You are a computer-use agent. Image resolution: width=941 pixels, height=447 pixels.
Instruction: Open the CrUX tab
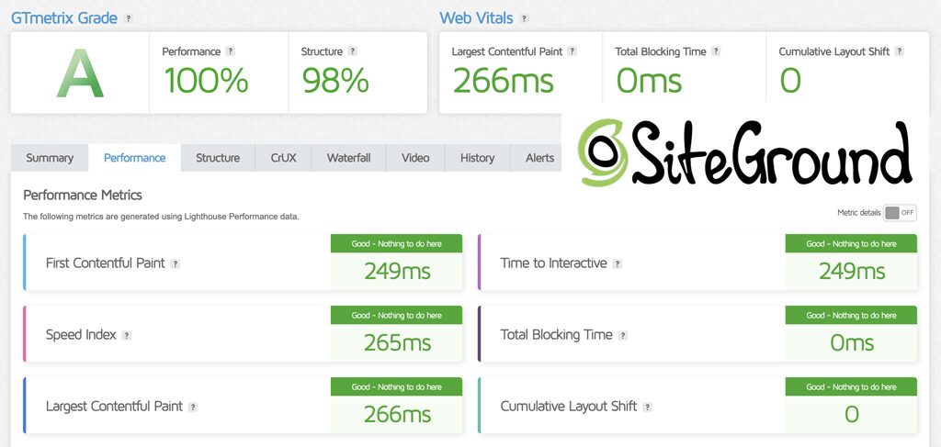point(283,158)
